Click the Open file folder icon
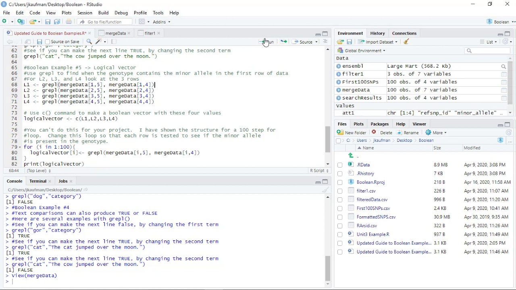The image size is (516, 290). point(33,22)
